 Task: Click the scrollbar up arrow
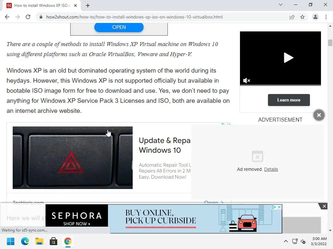[x=330, y=26]
